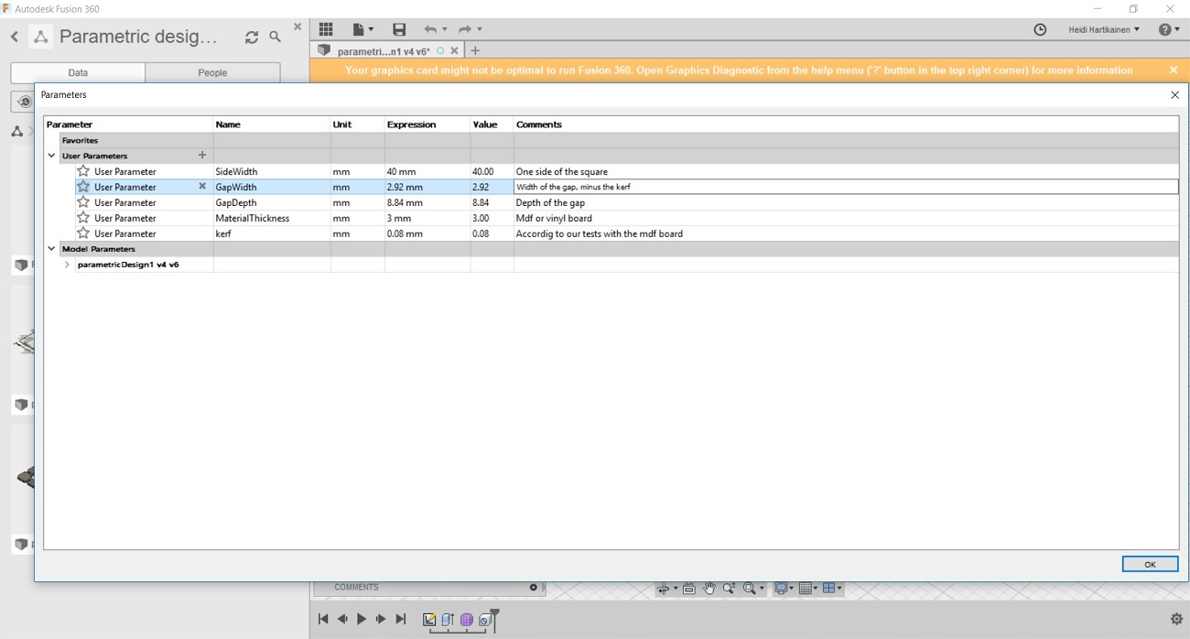Step timeline forward one feature

(x=381, y=620)
